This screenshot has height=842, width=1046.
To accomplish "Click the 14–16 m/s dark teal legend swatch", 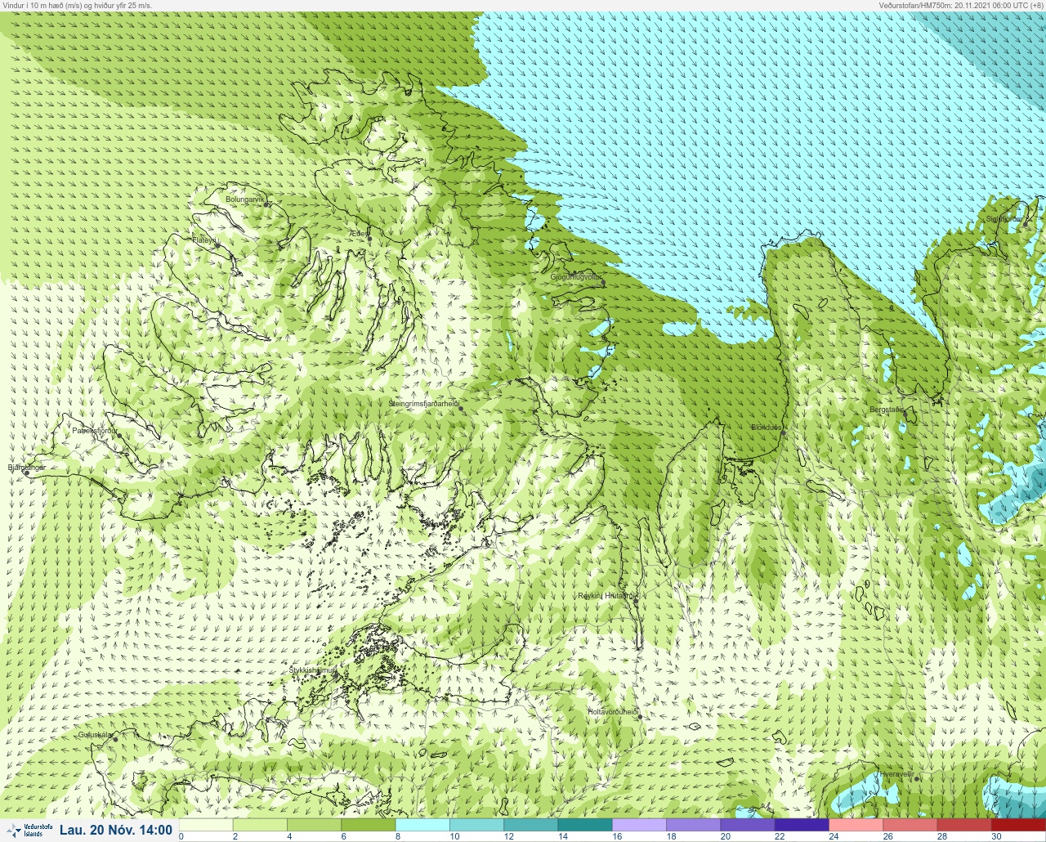I will click(x=584, y=825).
